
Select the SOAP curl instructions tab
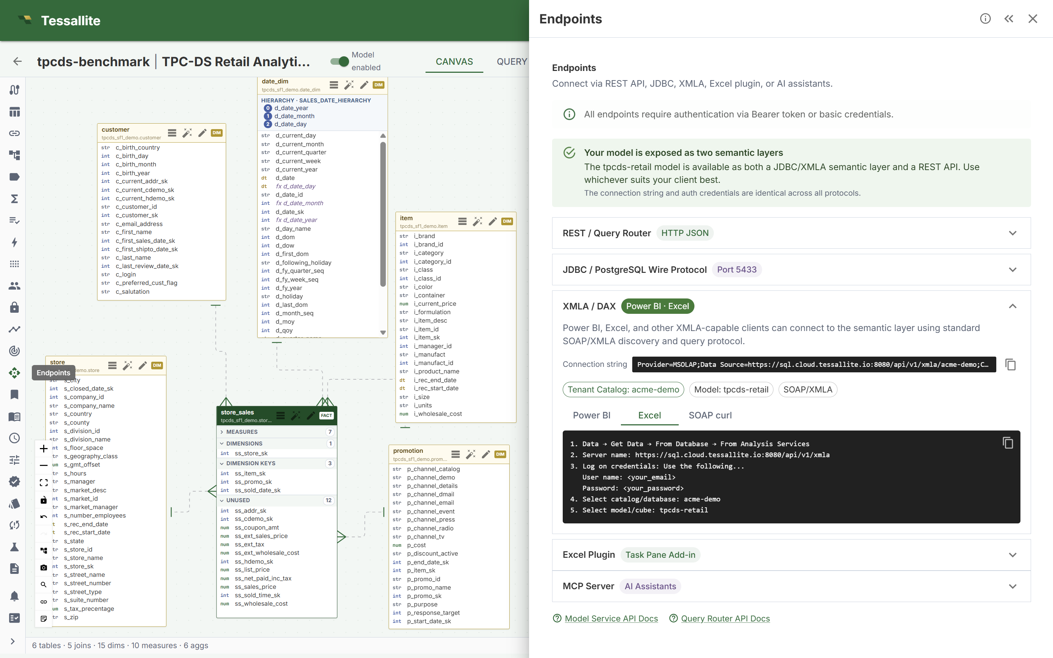[x=710, y=415]
